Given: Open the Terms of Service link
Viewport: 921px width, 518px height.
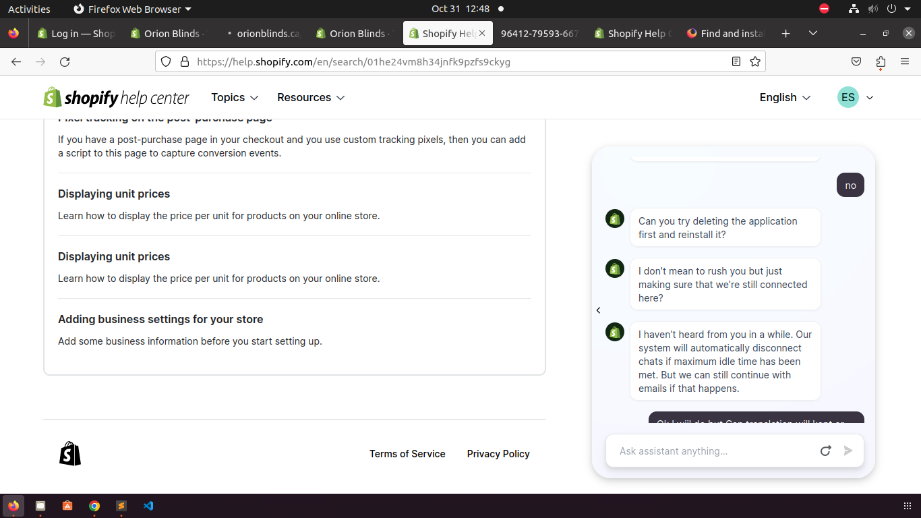Looking at the screenshot, I should click(407, 454).
